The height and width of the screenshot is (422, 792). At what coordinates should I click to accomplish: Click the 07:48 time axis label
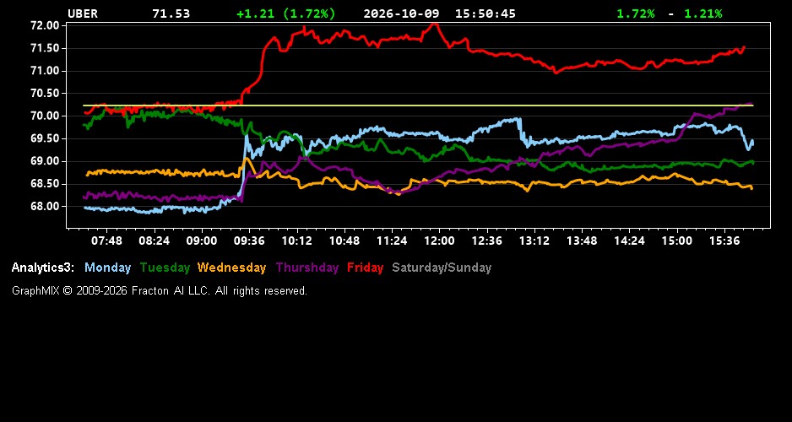tap(106, 241)
